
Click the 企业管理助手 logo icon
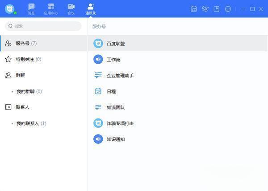pos(98,75)
